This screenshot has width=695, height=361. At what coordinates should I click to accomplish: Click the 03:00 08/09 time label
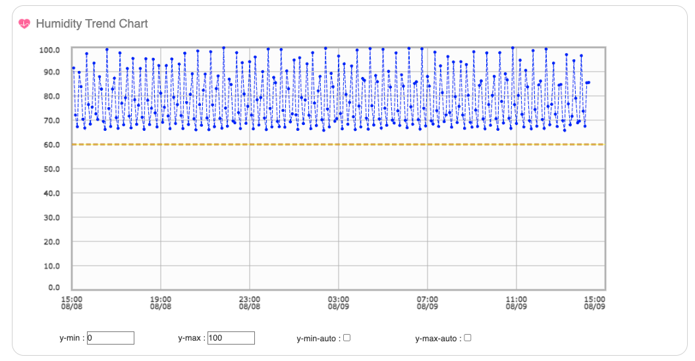(x=339, y=302)
